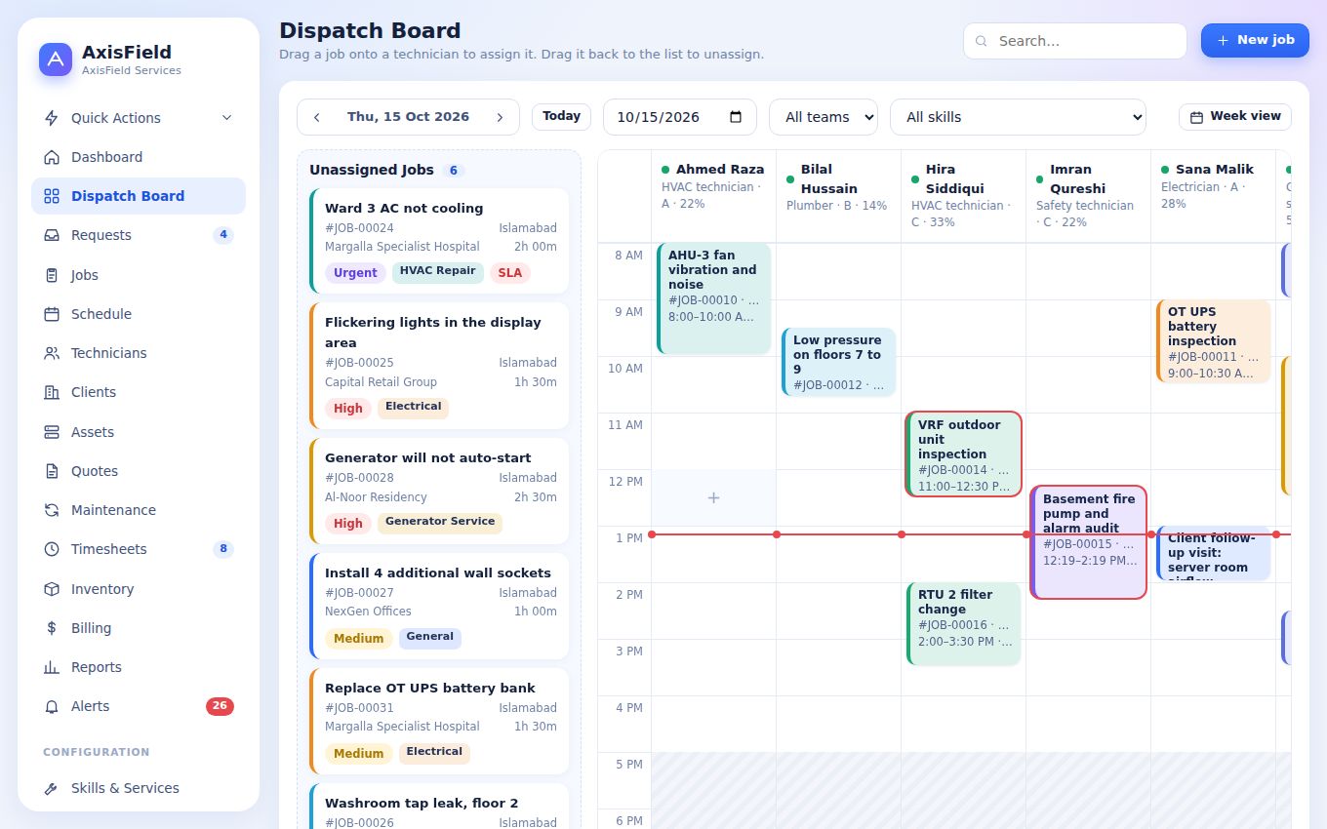1327x829 pixels.
Task: Open the Jobs clipboard icon
Action: tap(52, 275)
